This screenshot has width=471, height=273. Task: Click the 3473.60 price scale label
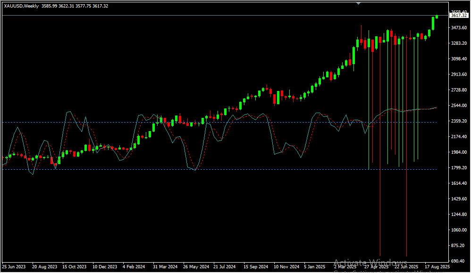pyautogui.click(x=459, y=28)
